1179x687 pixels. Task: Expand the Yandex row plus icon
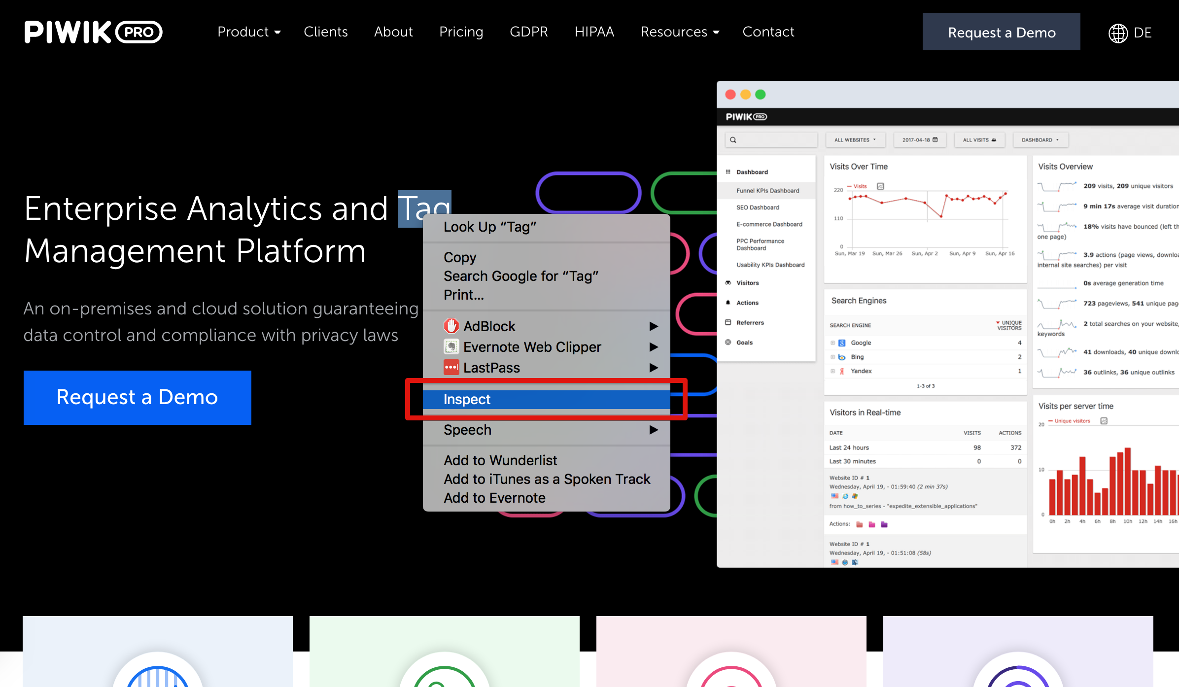pos(832,371)
